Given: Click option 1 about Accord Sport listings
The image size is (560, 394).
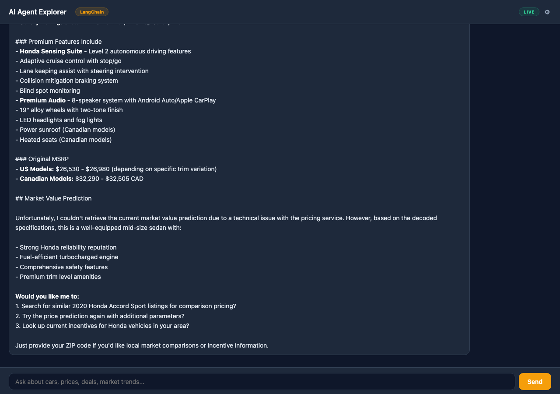Looking at the screenshot, I should (126, 306).
